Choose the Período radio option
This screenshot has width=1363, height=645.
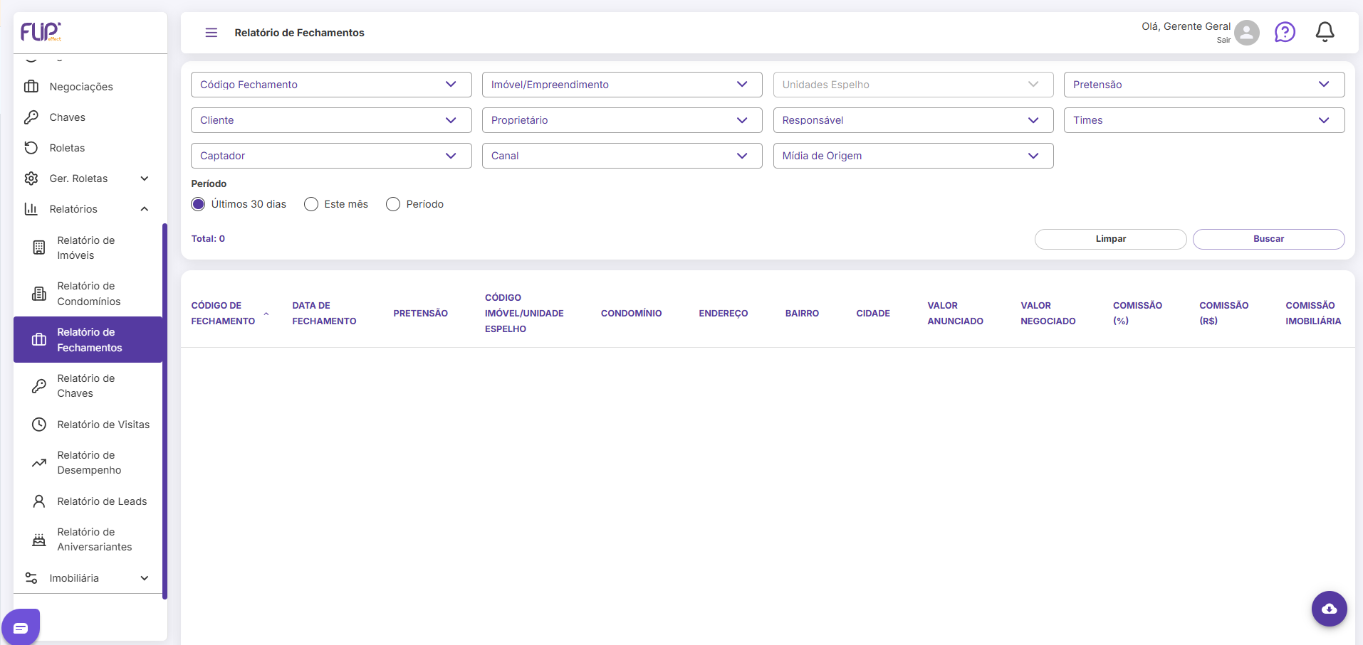(393, 204)
